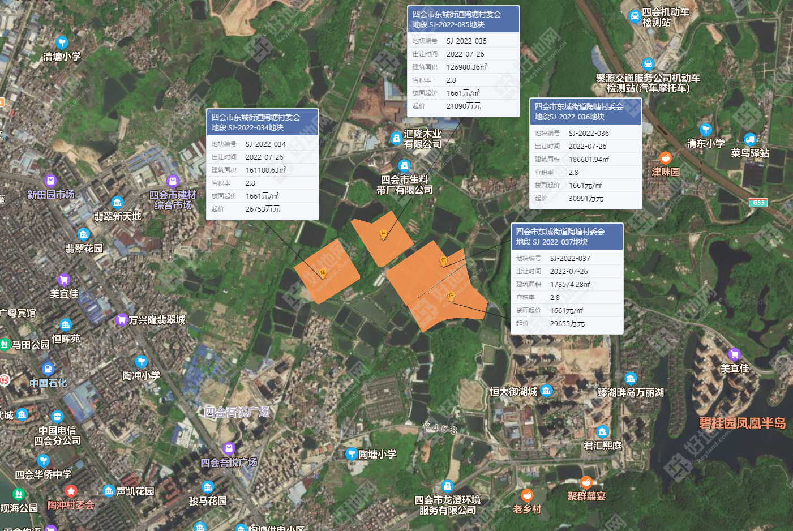Click the 186601.94㎡ building area value

coord(589,159)
